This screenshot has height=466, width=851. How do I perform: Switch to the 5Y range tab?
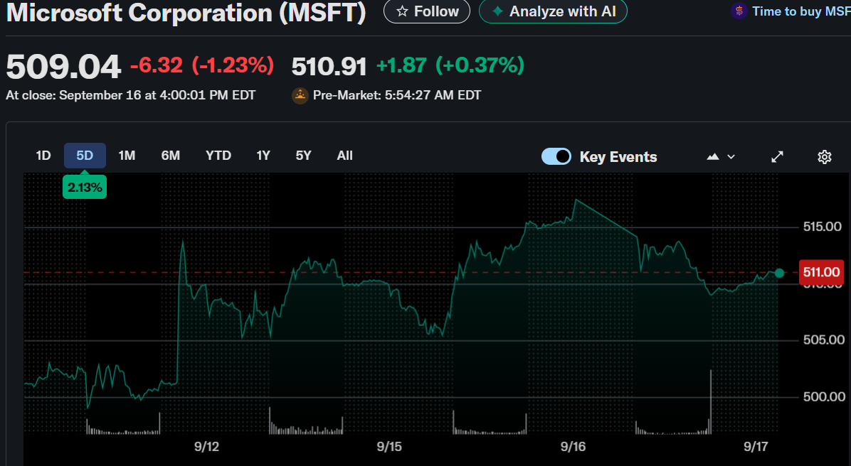point(303,156)
